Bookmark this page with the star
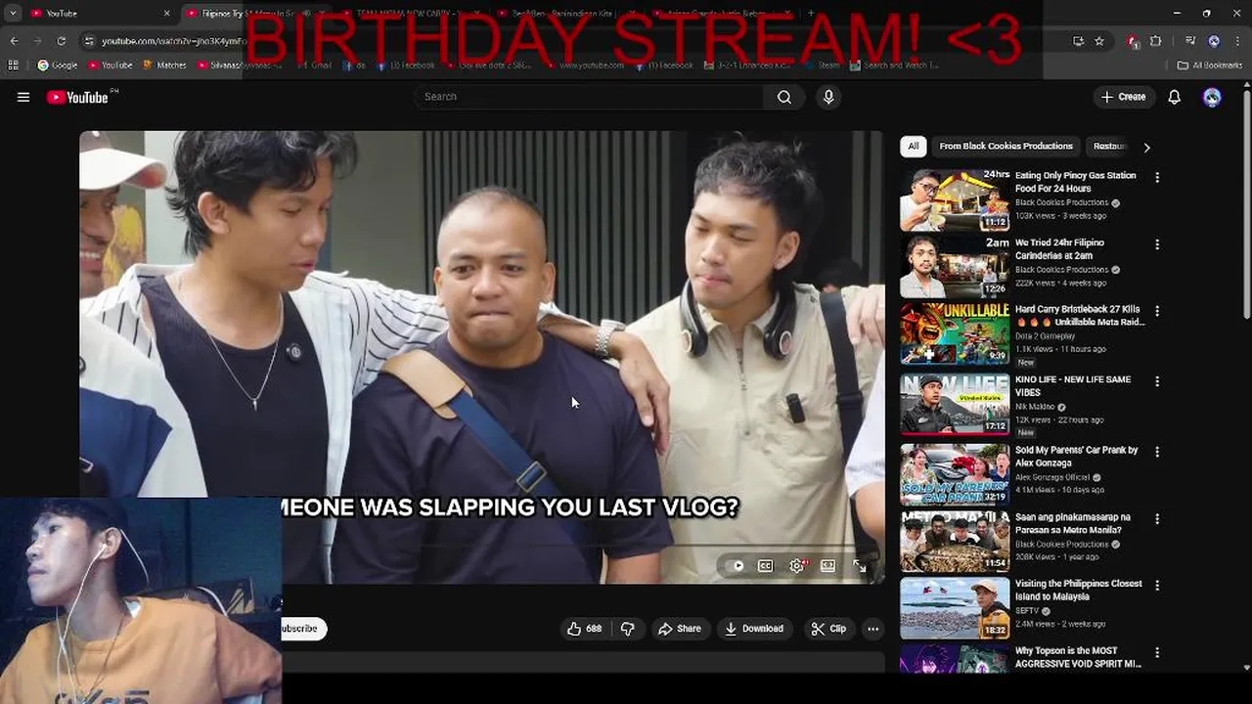The width and height of the screenshot is (1252, 704). point(1099,41)
